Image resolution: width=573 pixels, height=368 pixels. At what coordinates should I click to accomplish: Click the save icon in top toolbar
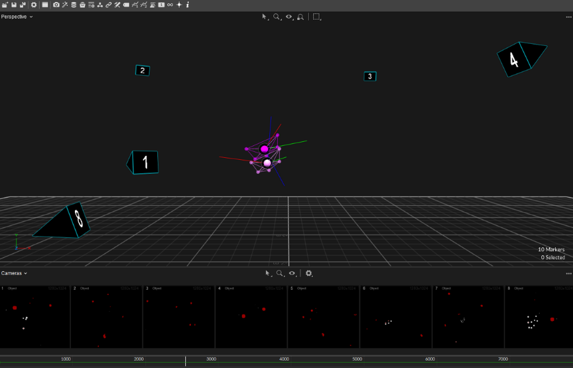(x=13, y=5)
